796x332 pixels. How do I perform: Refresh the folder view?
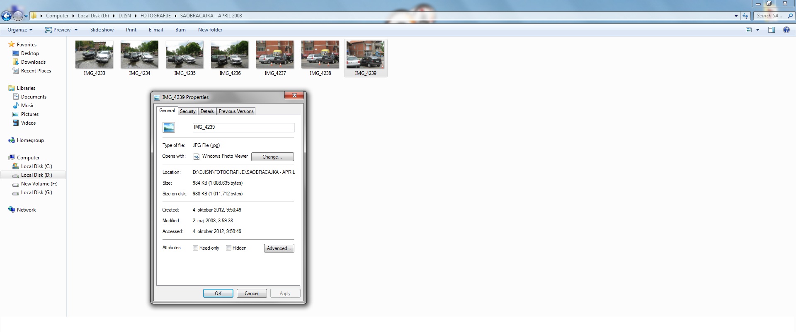pos(745,16)
